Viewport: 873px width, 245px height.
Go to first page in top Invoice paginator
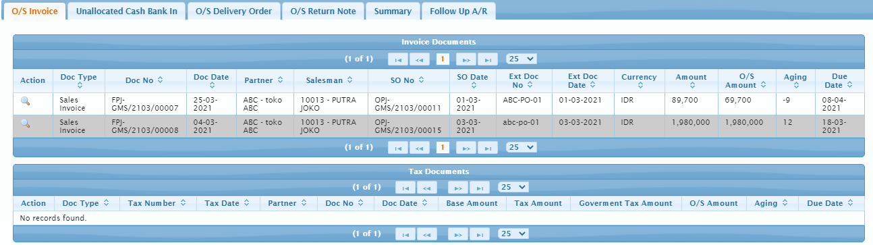pos(398,59)
